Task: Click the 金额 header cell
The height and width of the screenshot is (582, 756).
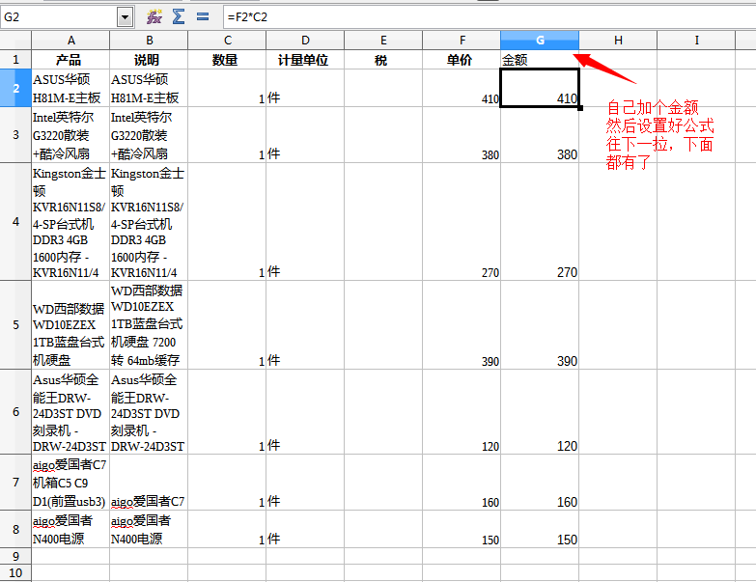Action: 539,60
